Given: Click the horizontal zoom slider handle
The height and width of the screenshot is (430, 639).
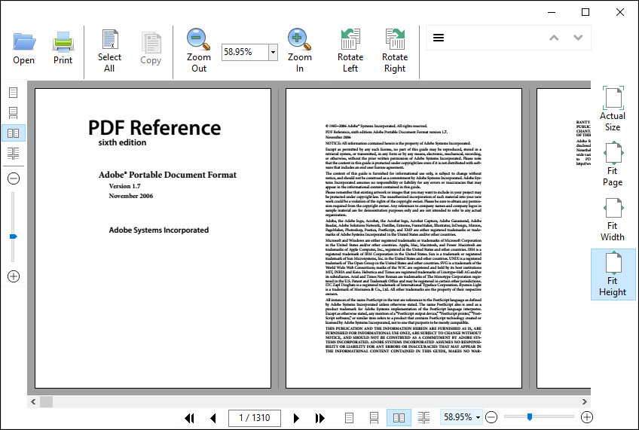Looking at the screenshot, I should tap(530, 416).
